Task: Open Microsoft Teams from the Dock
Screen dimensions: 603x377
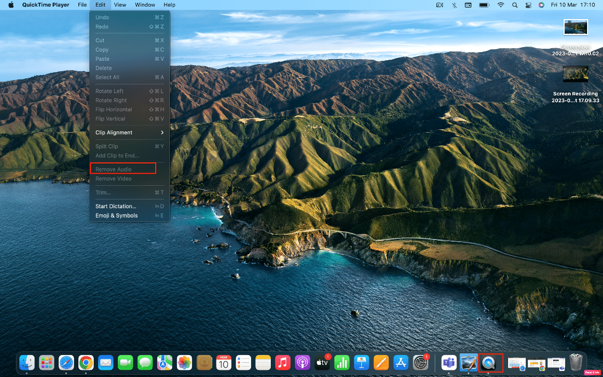Action: click(449, 362)
